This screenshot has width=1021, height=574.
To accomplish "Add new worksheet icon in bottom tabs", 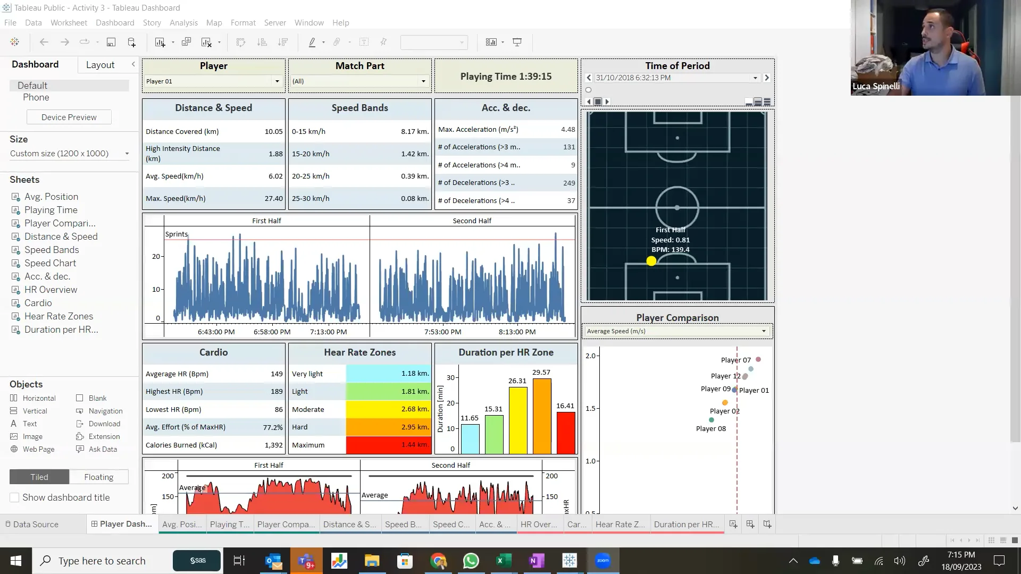I will click(733, 524).
